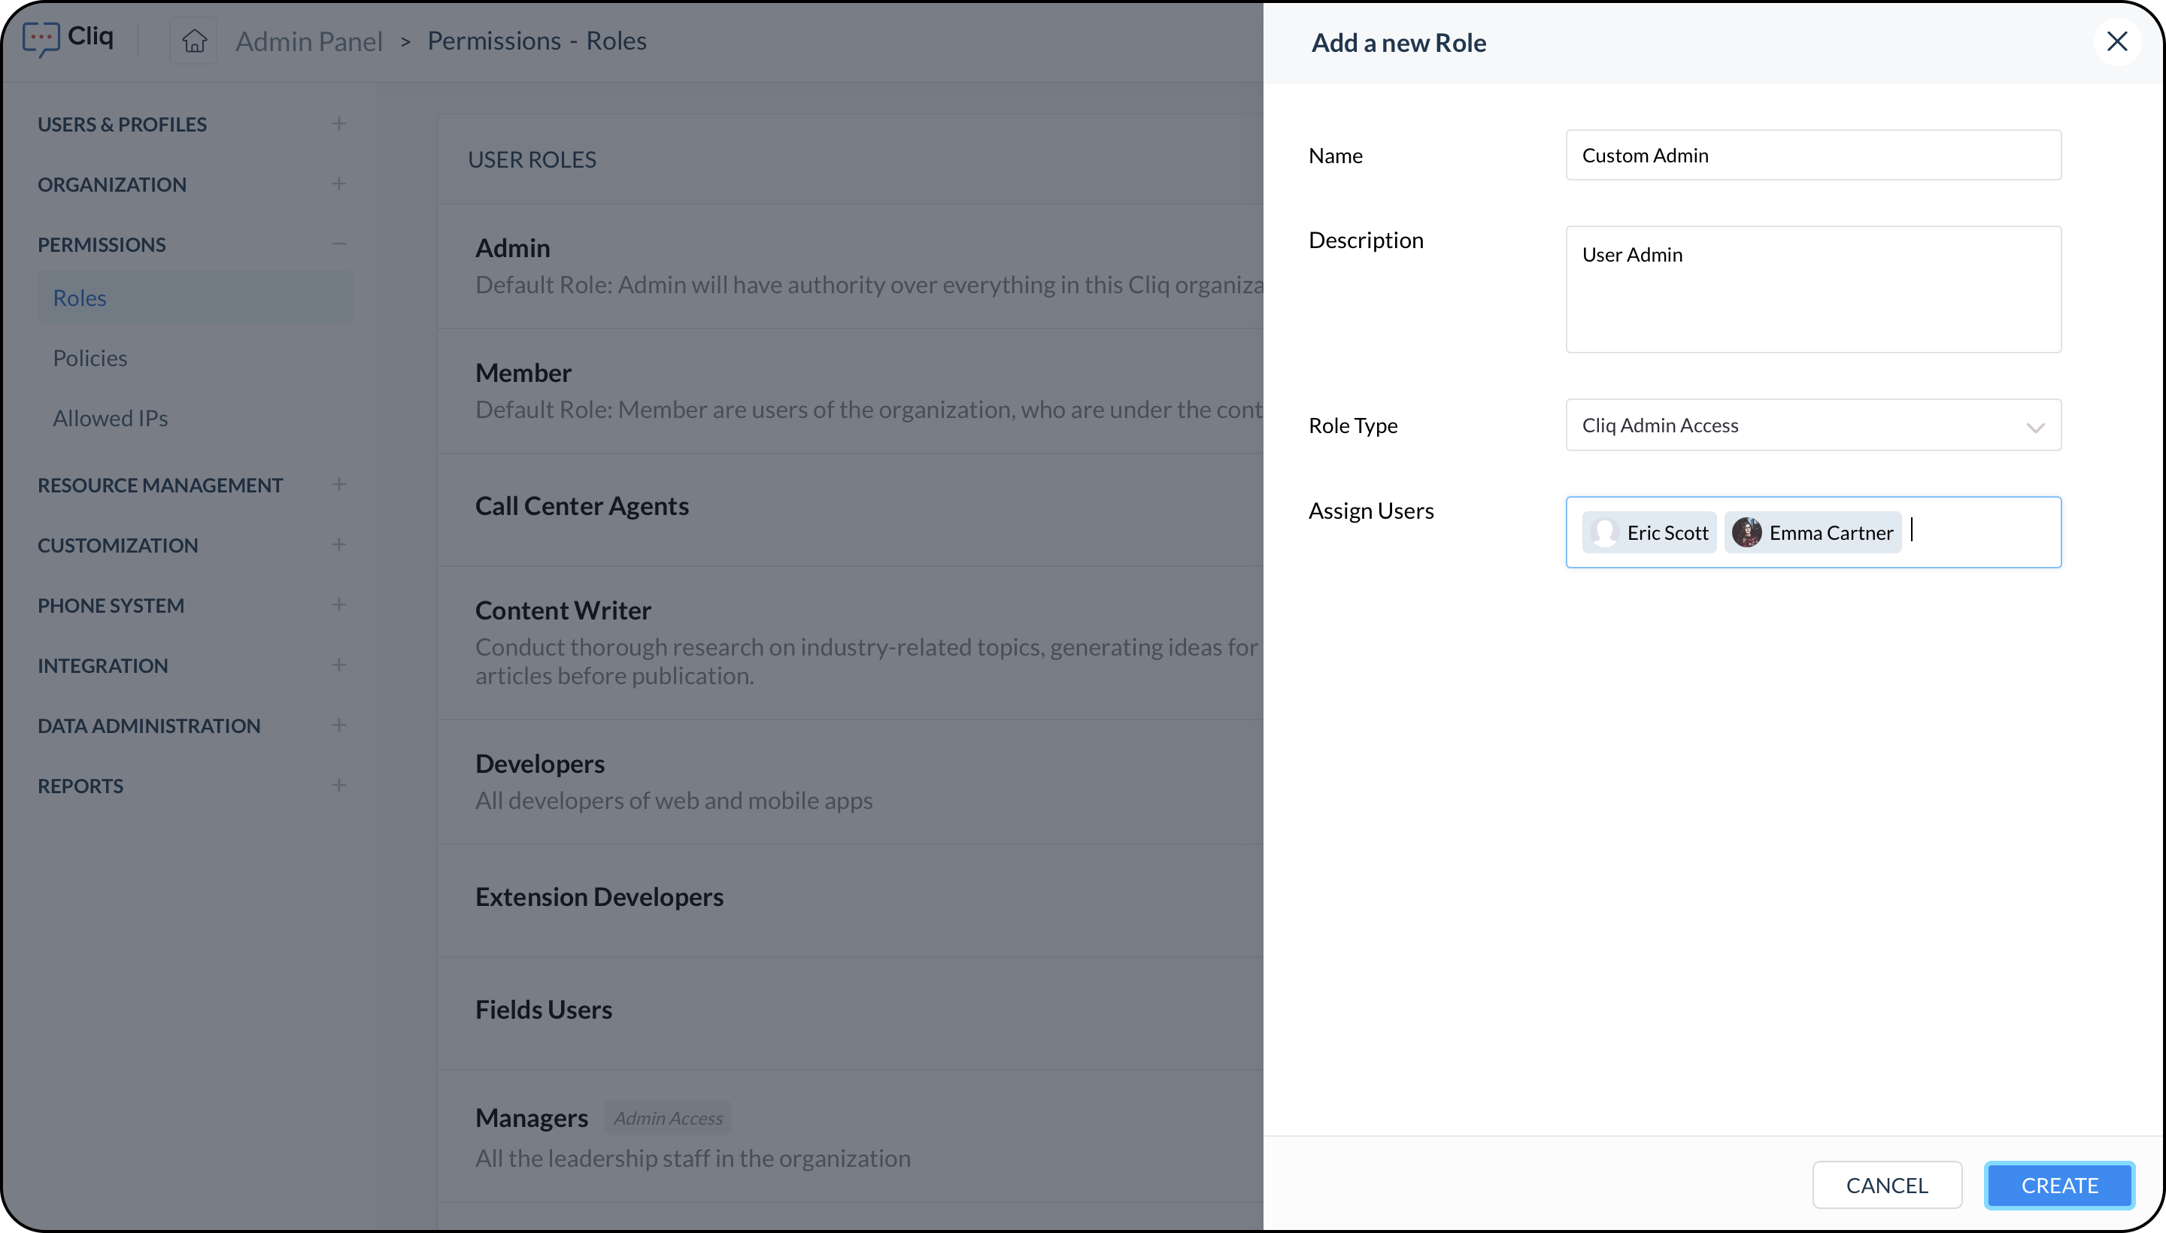This screenshot has height=1233, width=2166.
Task: Expand Resource Management plus icon
Action: pyautogui.click(x=339, y=484)
